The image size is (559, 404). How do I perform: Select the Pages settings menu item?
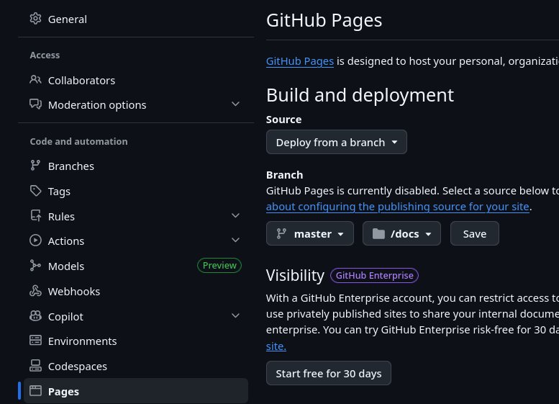[x=63, y=391]
